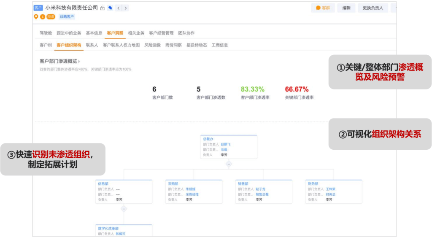The image size is (432, 237).
Task: Expand the 客户部门渗透概览 section arrow
Action: click(x=79, y=62)
